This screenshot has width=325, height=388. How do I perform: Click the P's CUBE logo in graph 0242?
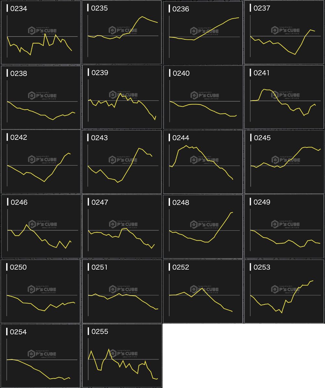(42, 159)
